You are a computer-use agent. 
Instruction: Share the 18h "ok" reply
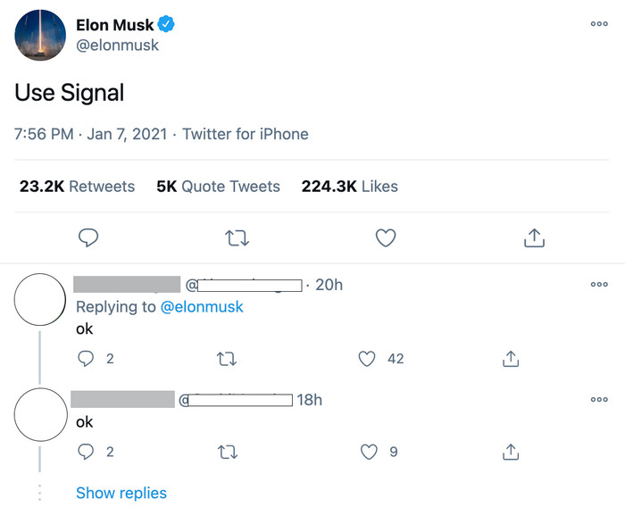[x=511, y=452]
